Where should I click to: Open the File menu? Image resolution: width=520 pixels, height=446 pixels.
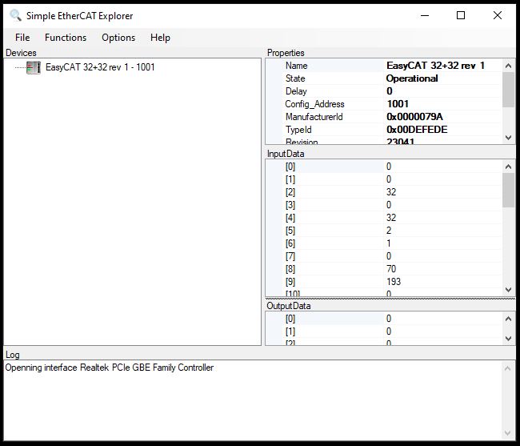tap(22, 38)
